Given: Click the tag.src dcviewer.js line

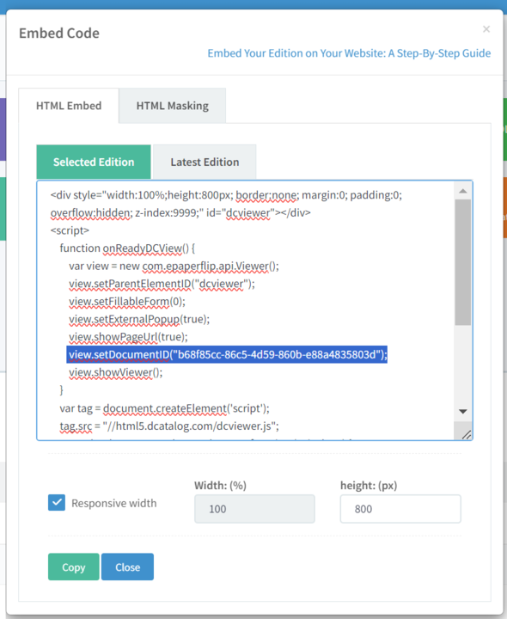Looking at the screenshot, I should pos(169,426).
